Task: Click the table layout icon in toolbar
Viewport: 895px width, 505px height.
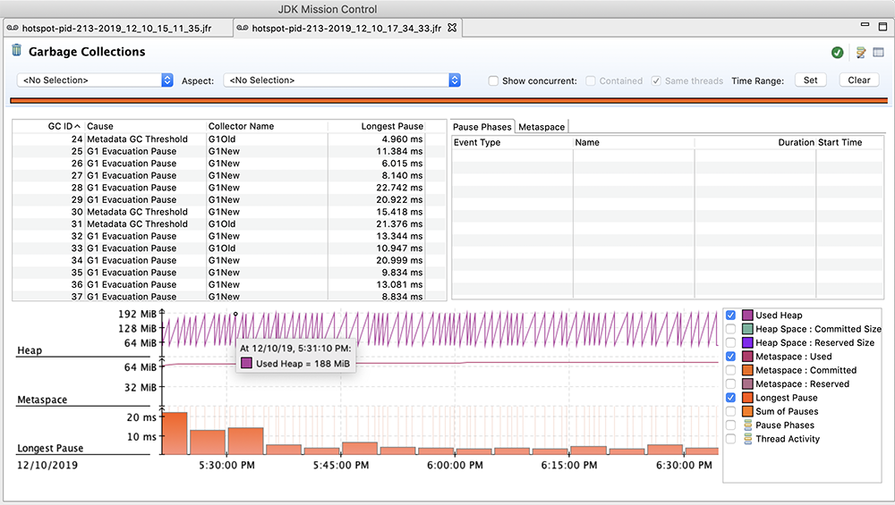Action: (x=880, y=53)
